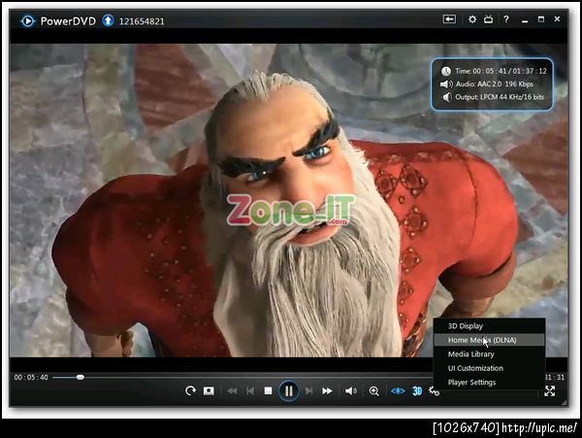582x438 pixels.
Task: Stop video playback
Action: point(268,390)
